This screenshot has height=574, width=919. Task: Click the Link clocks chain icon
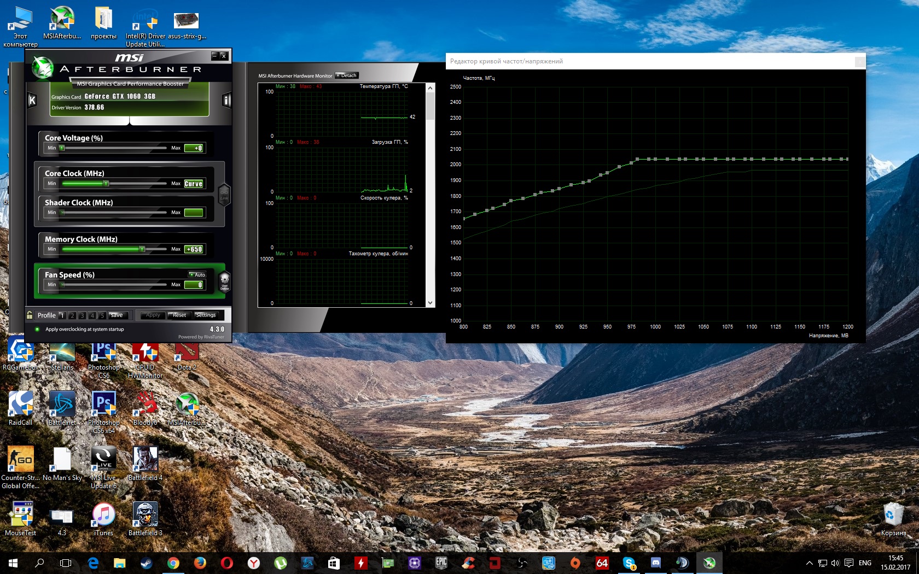(224, 194)
